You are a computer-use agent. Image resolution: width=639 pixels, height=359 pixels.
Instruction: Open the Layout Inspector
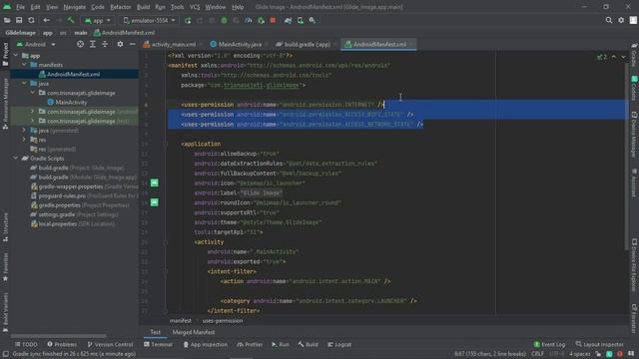(x=599, y=345)
